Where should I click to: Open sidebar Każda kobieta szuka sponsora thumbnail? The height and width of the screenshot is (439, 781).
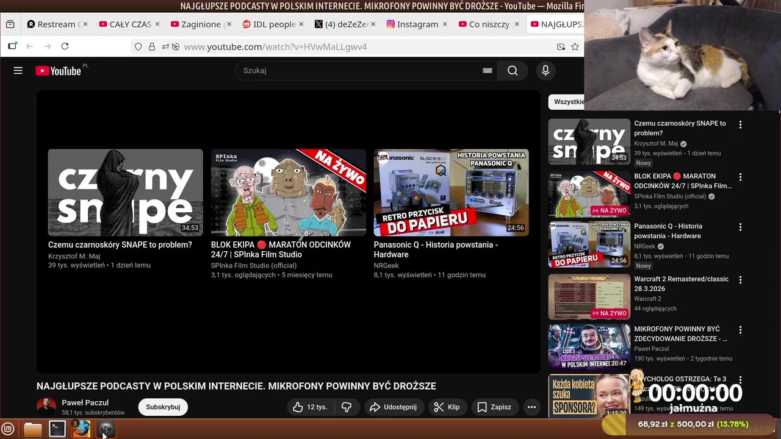point(589,396)
